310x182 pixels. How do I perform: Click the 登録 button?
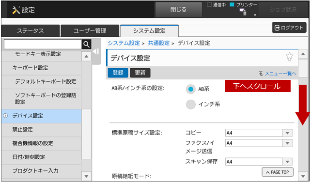pos(118,73)
